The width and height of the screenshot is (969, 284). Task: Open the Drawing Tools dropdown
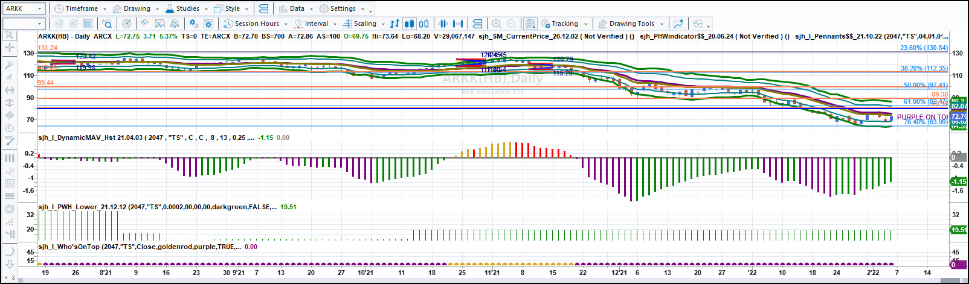point(631,24)
